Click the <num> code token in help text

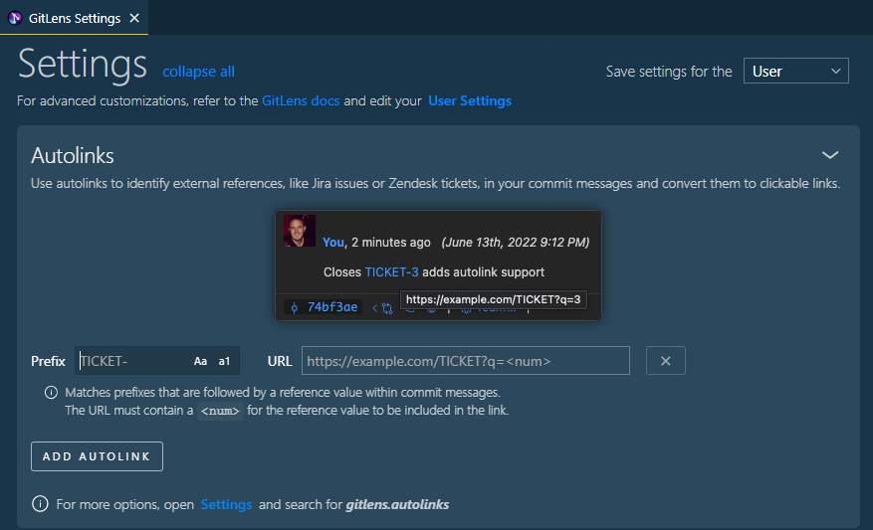220,411
